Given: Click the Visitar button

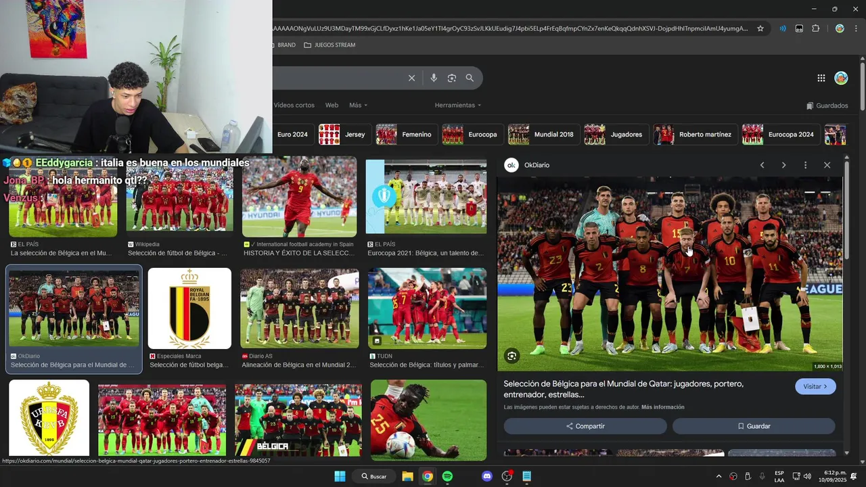Looking at the screenshot, I should pyautogui.click(x=815, y=386).
